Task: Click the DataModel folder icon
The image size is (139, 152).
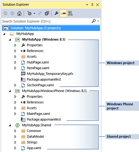Action: (23, 137)
